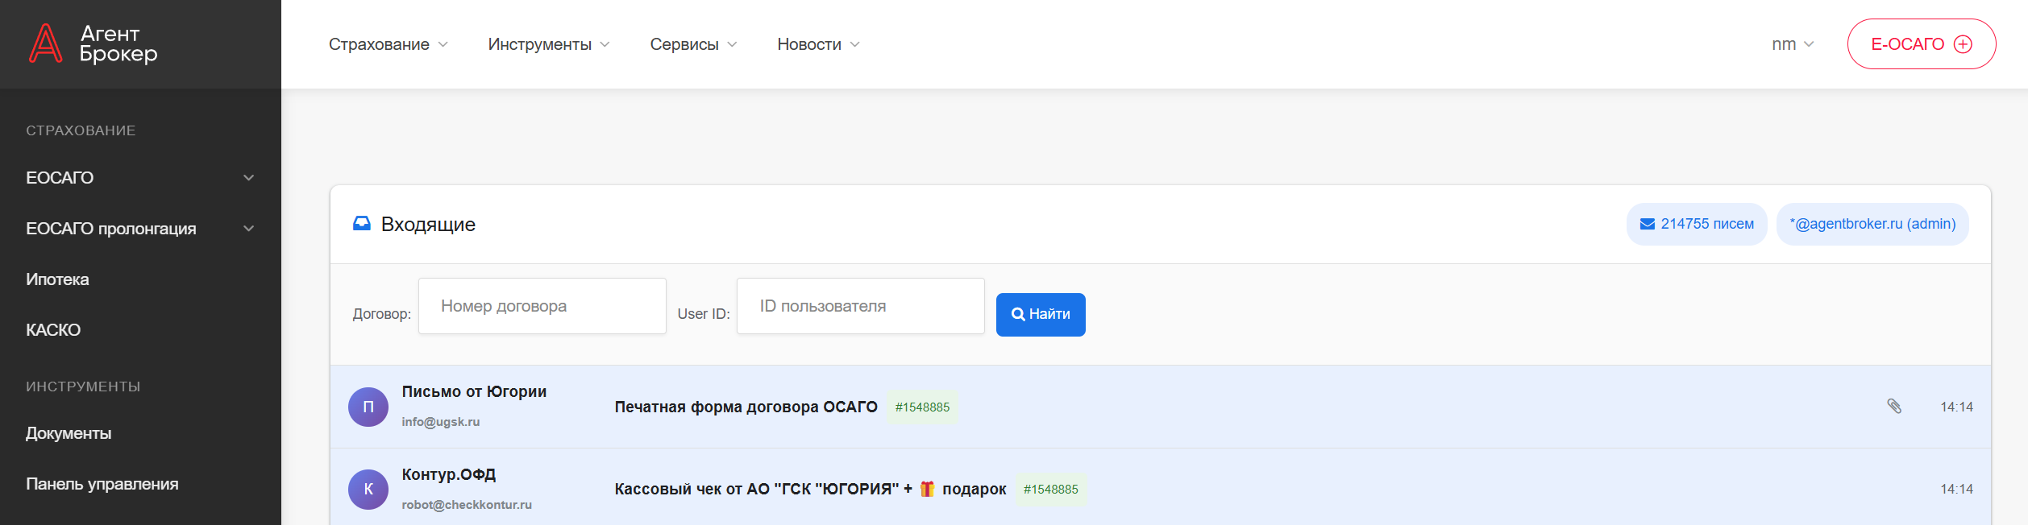This screenshot has width=2028, height=525.
Task: Click the 214755 писем envelope badge
Action: (1696, 224)
